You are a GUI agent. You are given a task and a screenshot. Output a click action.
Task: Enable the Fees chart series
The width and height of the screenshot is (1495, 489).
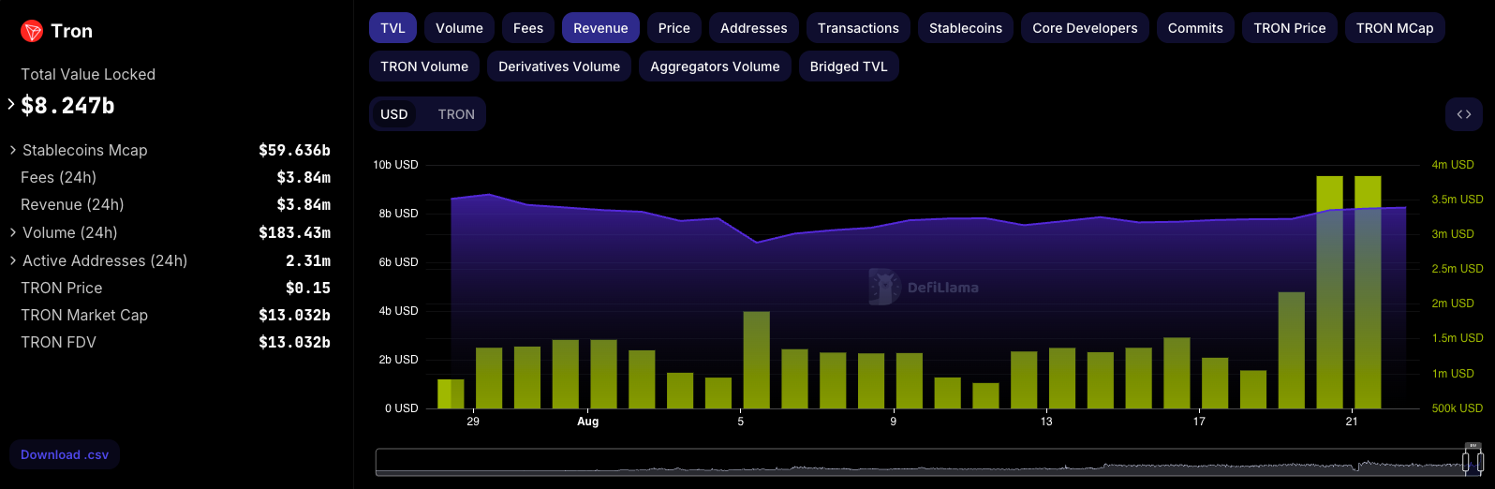[527, 28]
